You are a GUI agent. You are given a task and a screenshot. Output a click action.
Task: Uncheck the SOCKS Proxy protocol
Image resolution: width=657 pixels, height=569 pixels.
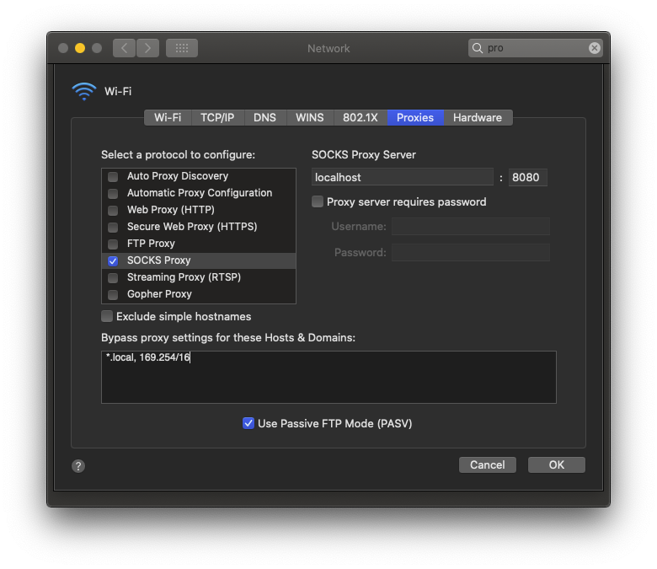[113, 261]
